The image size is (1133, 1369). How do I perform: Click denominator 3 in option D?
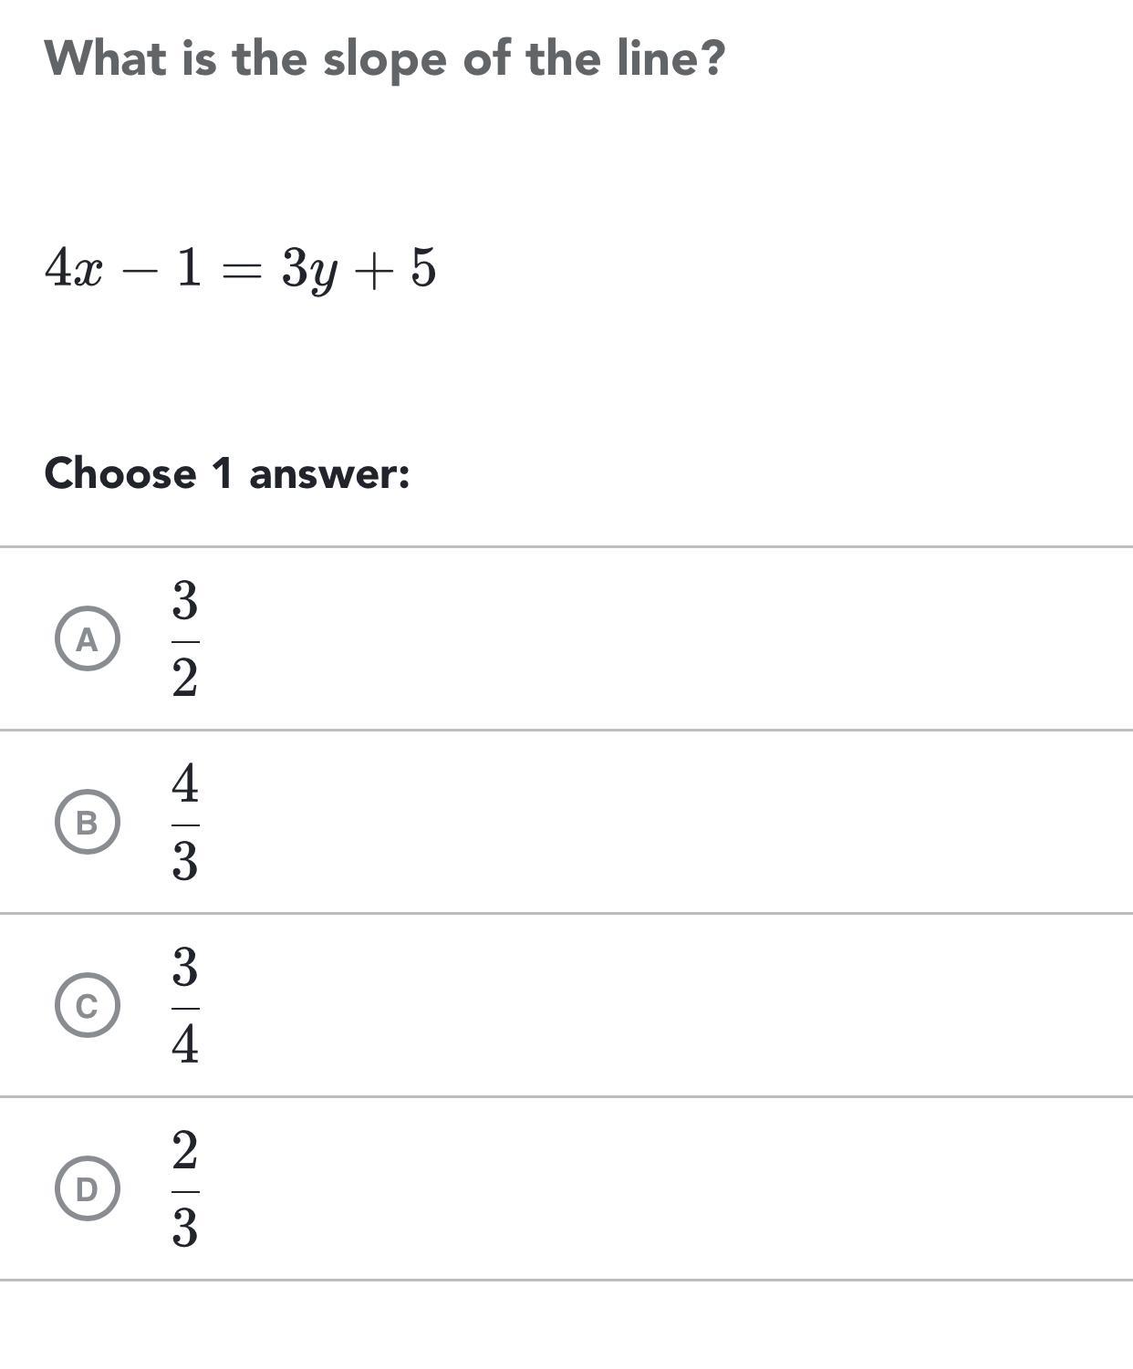pos(184,1229)
